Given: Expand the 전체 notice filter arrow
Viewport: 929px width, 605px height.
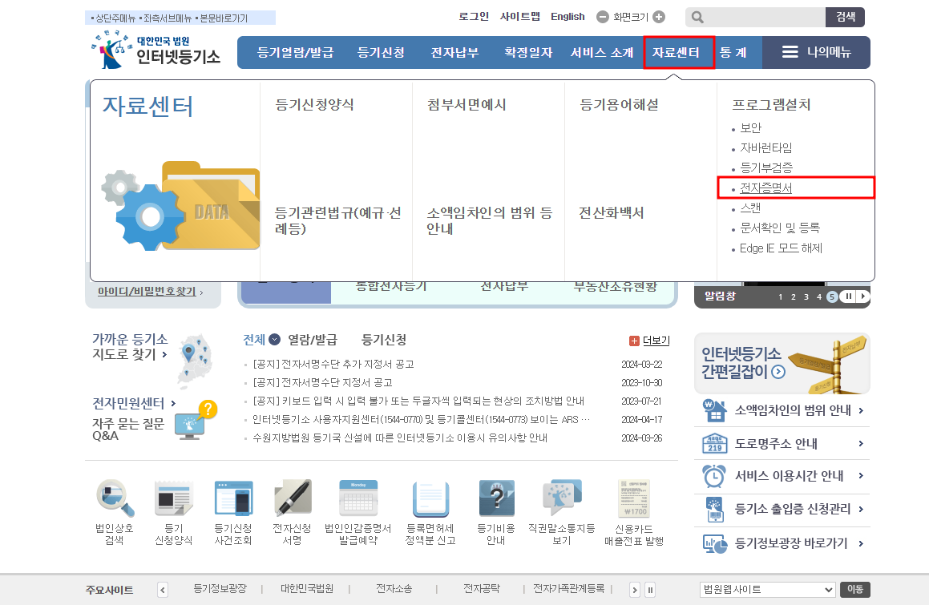Looking at the screenshot, I should point(274,340).
